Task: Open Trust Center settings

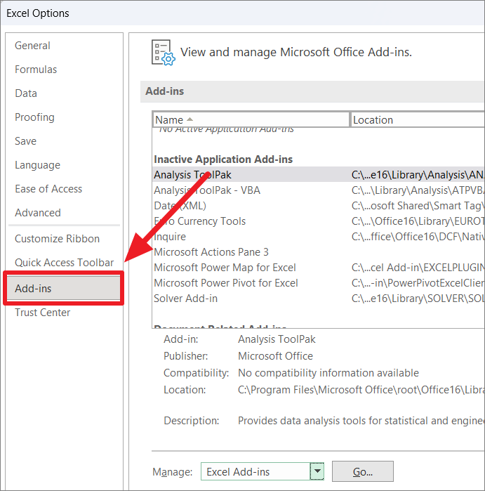Action: click(43, 313)
